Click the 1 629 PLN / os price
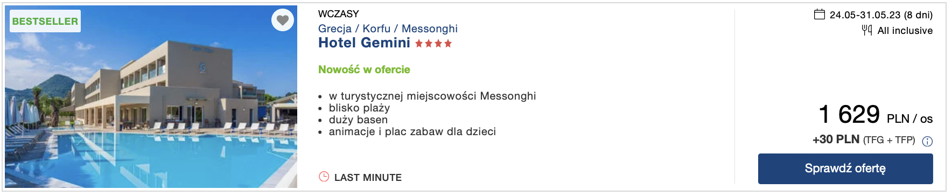The image size is (952, 196). click(x=876, y=114)
